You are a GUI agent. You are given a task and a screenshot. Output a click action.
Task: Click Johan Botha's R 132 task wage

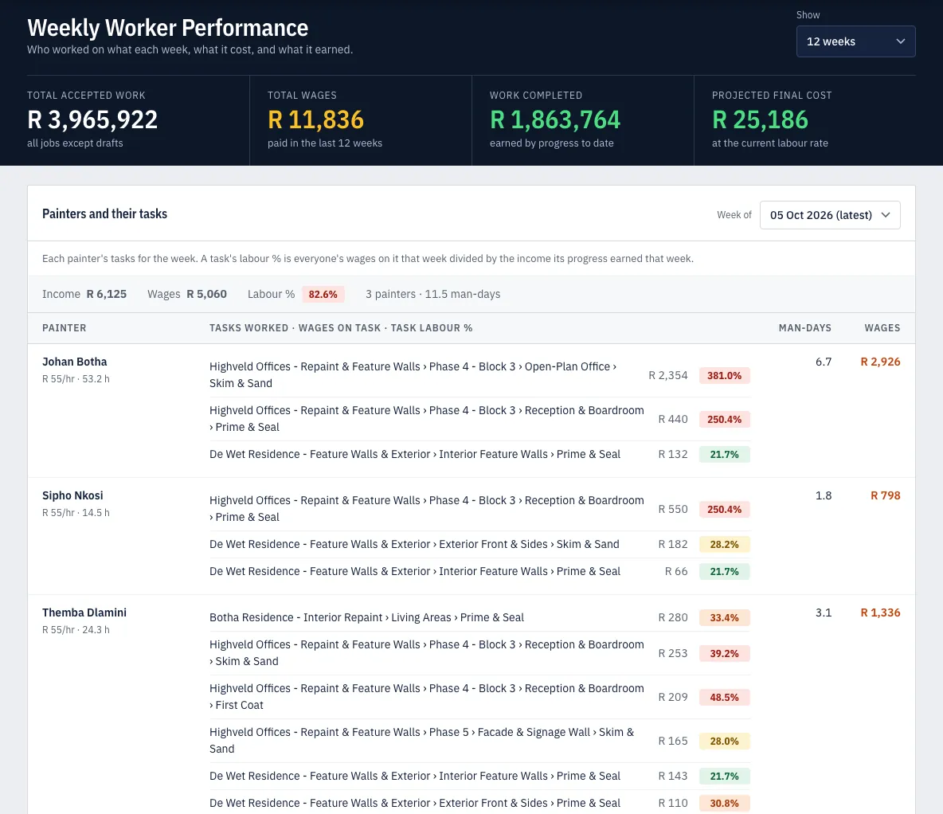(672, 454)
